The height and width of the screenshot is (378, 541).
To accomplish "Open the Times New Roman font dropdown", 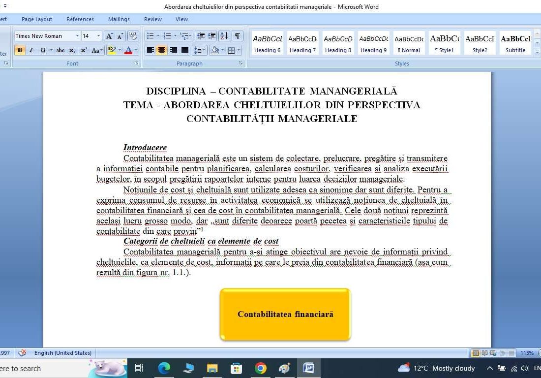I will [x=77, y=36].
